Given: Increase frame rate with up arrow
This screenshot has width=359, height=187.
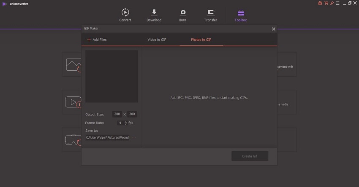Looking at the screenshot, I should [x=126, y=122].
